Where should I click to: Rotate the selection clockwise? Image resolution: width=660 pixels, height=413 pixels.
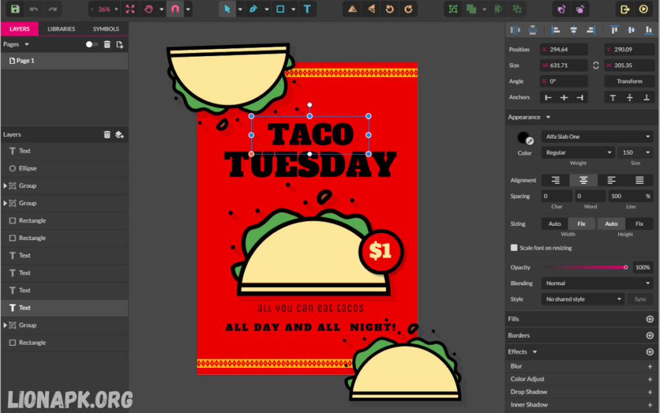[408, 9]
